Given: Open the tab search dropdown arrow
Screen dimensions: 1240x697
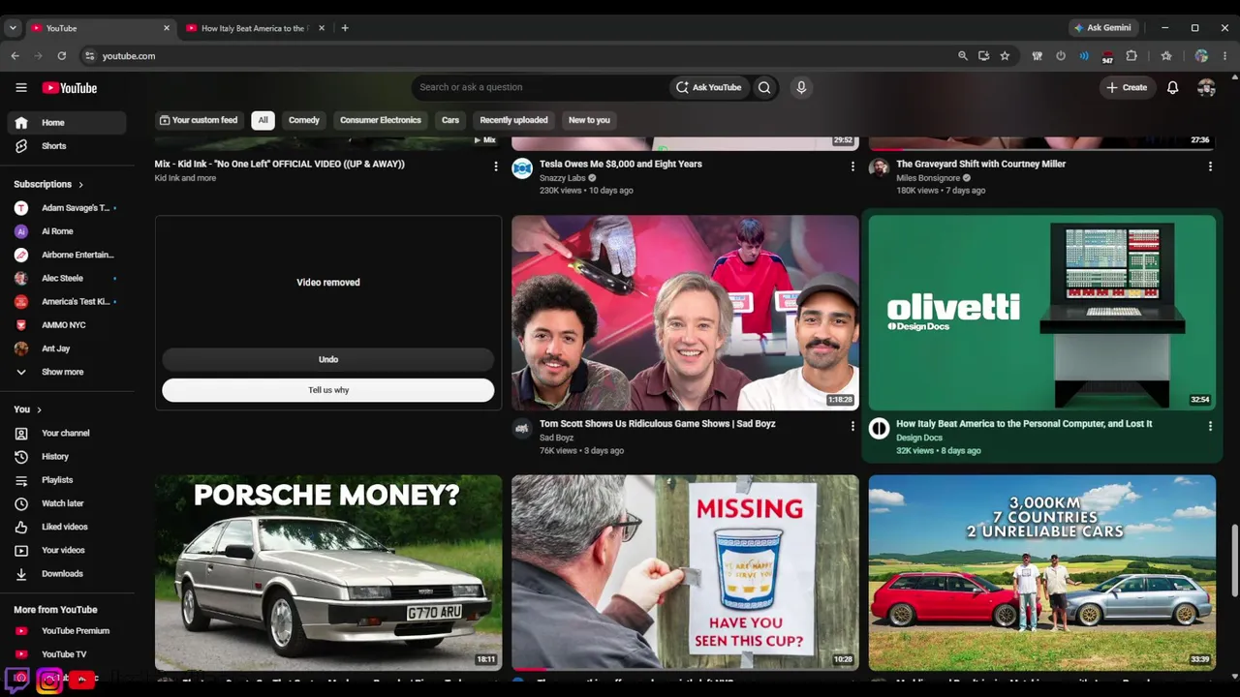Looking at the screenshot, I should (13, 28).
